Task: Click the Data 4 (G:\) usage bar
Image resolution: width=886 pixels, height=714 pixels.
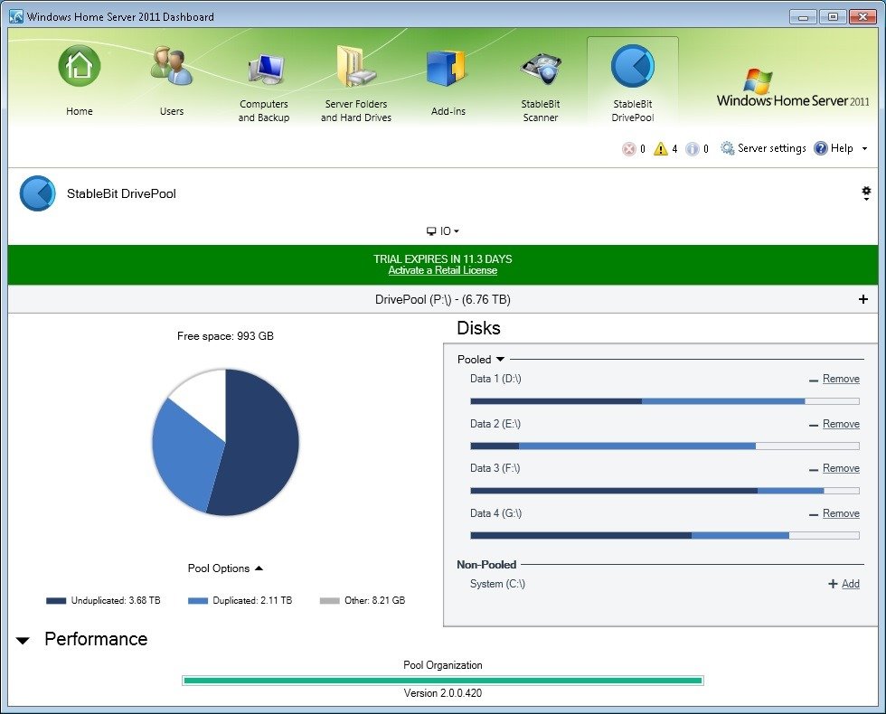Action: [x=664, y=535]
